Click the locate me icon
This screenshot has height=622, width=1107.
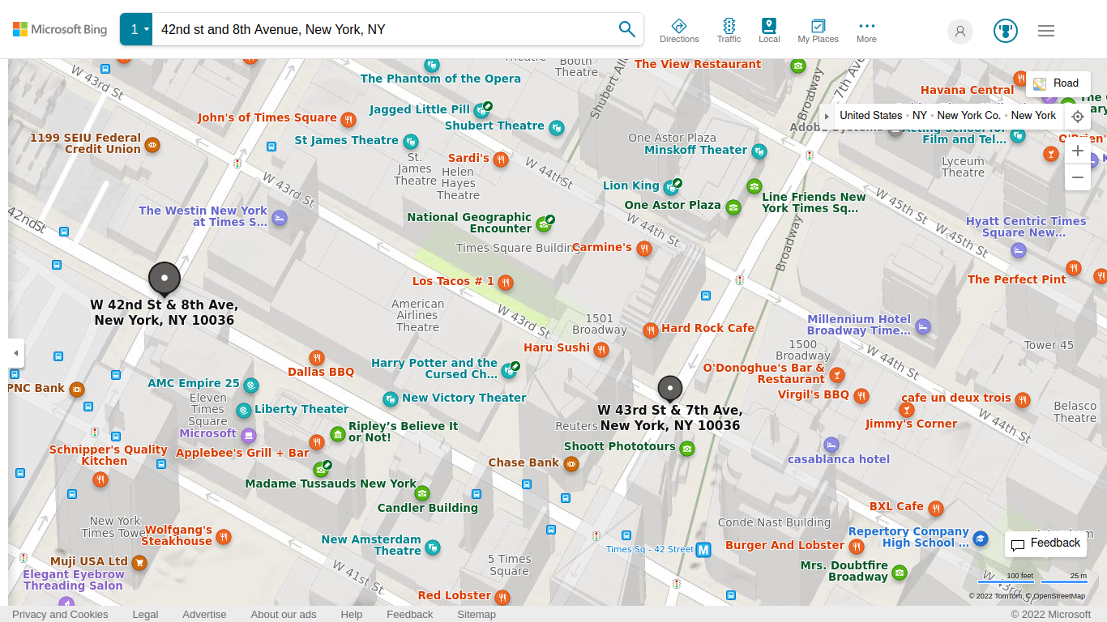[1077, 117]
